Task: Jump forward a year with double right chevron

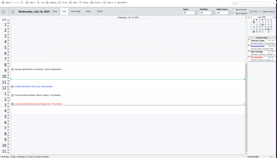Action: 275,18
